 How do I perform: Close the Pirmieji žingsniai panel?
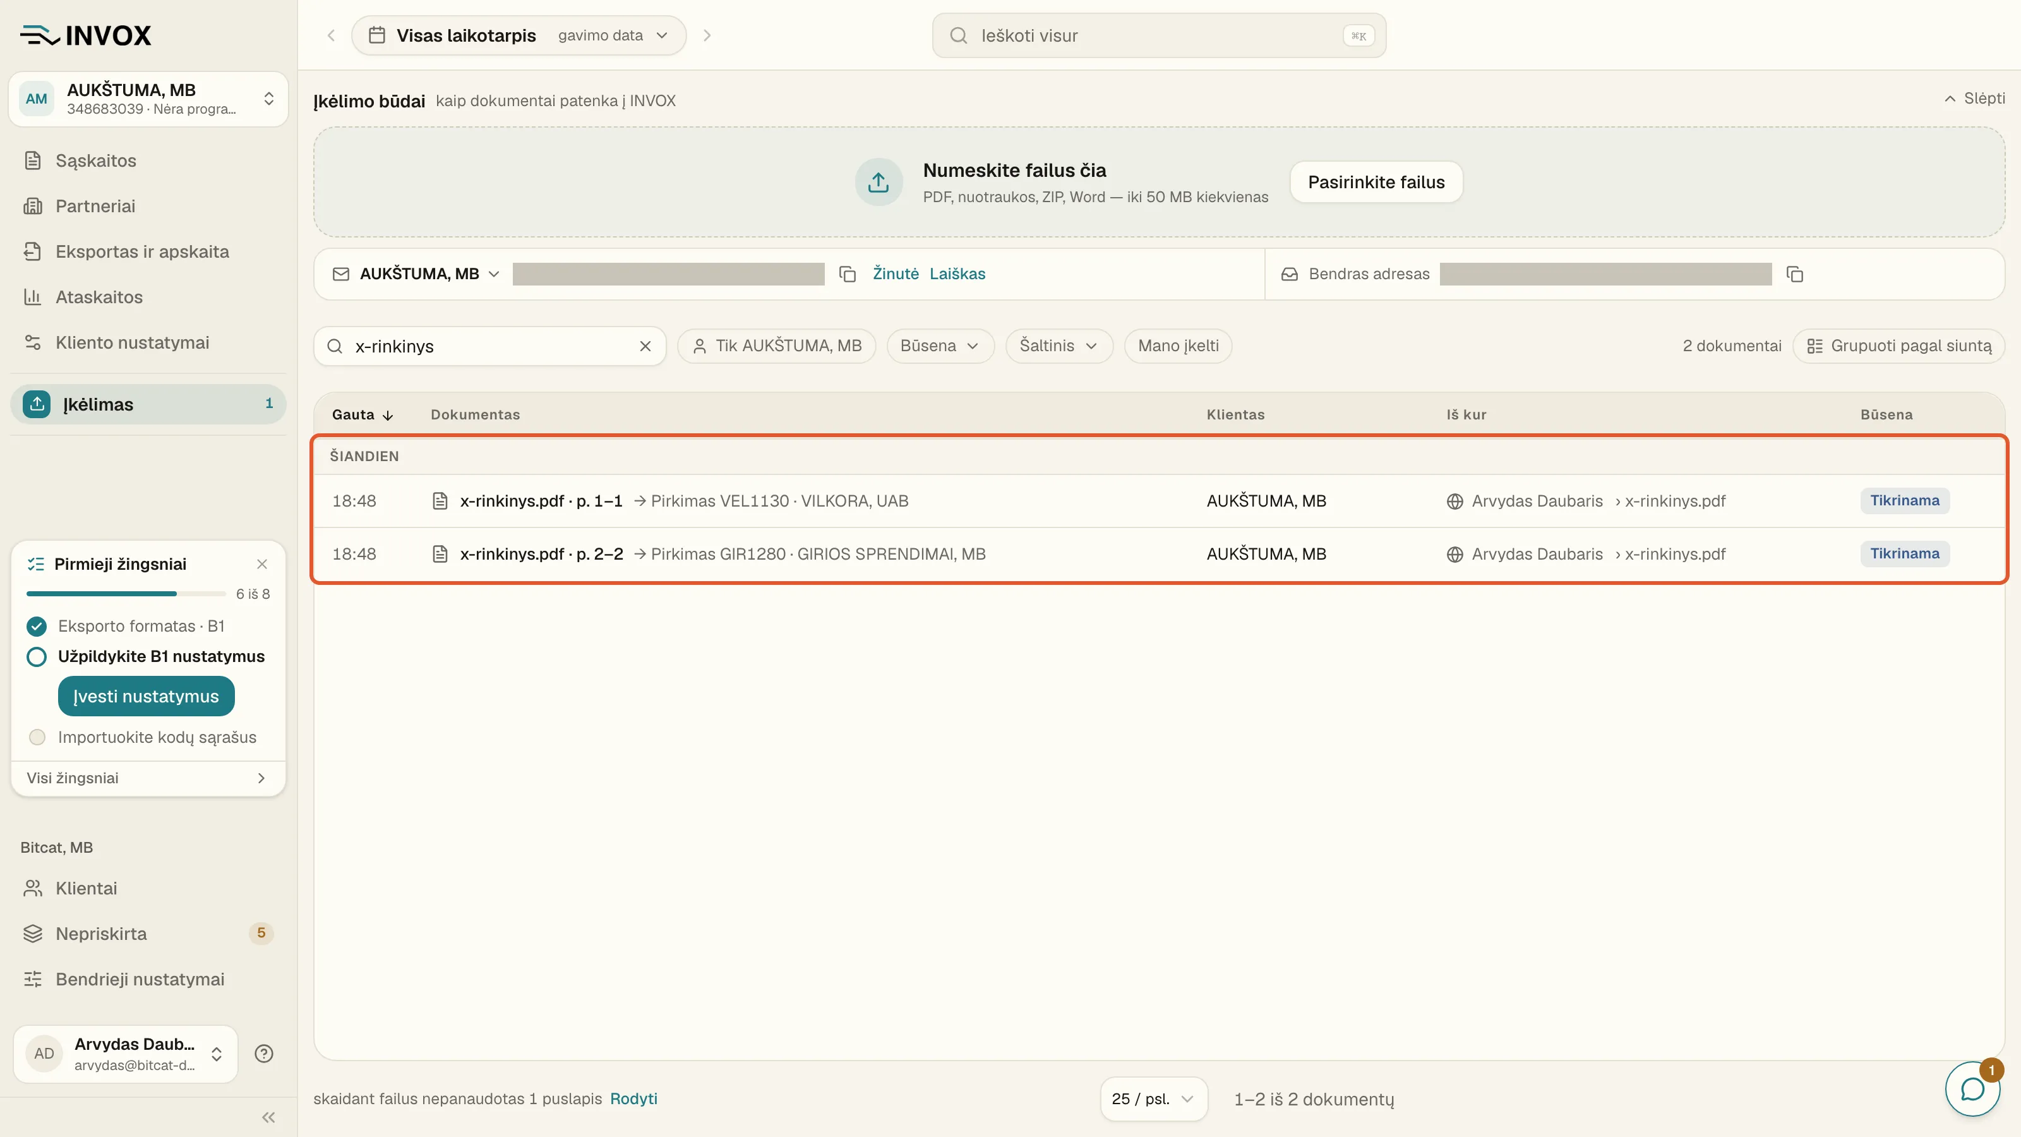pos(262,564)
